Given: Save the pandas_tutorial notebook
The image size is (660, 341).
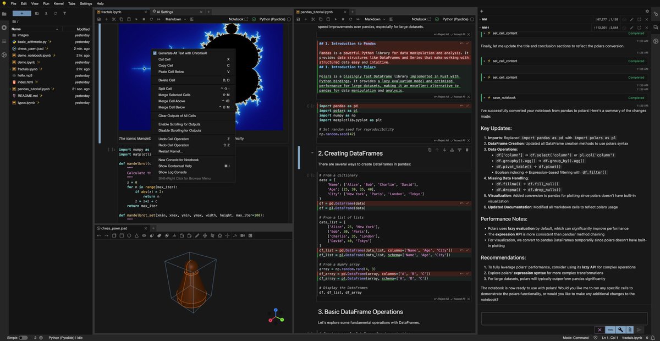Looking at the screenshot, I should pyautogui.click(x=298, y=19).
